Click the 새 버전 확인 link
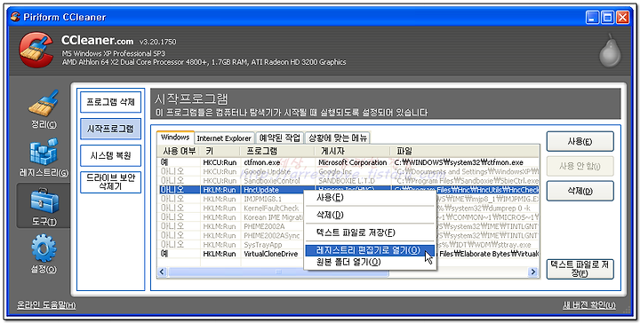 (x=589, y=304)
